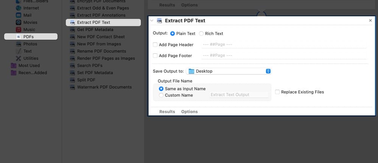378x163 pixels.
Task: Open Results tab of the action above
Action: point(167,5)
